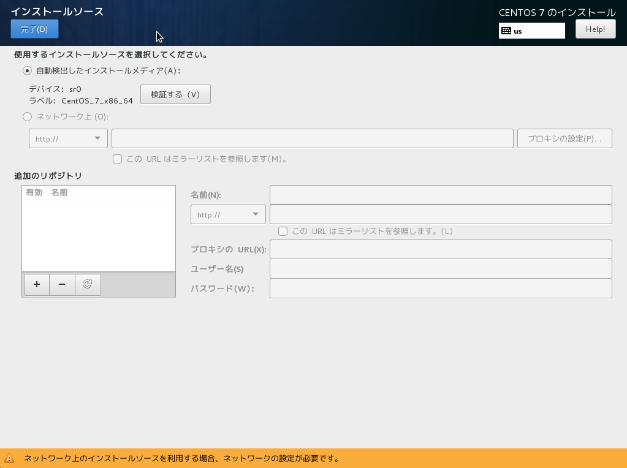The height and width of the screenshot is (468, 627).
Task: Select the auto-detected install media radio button
Action: pos(27,70)
